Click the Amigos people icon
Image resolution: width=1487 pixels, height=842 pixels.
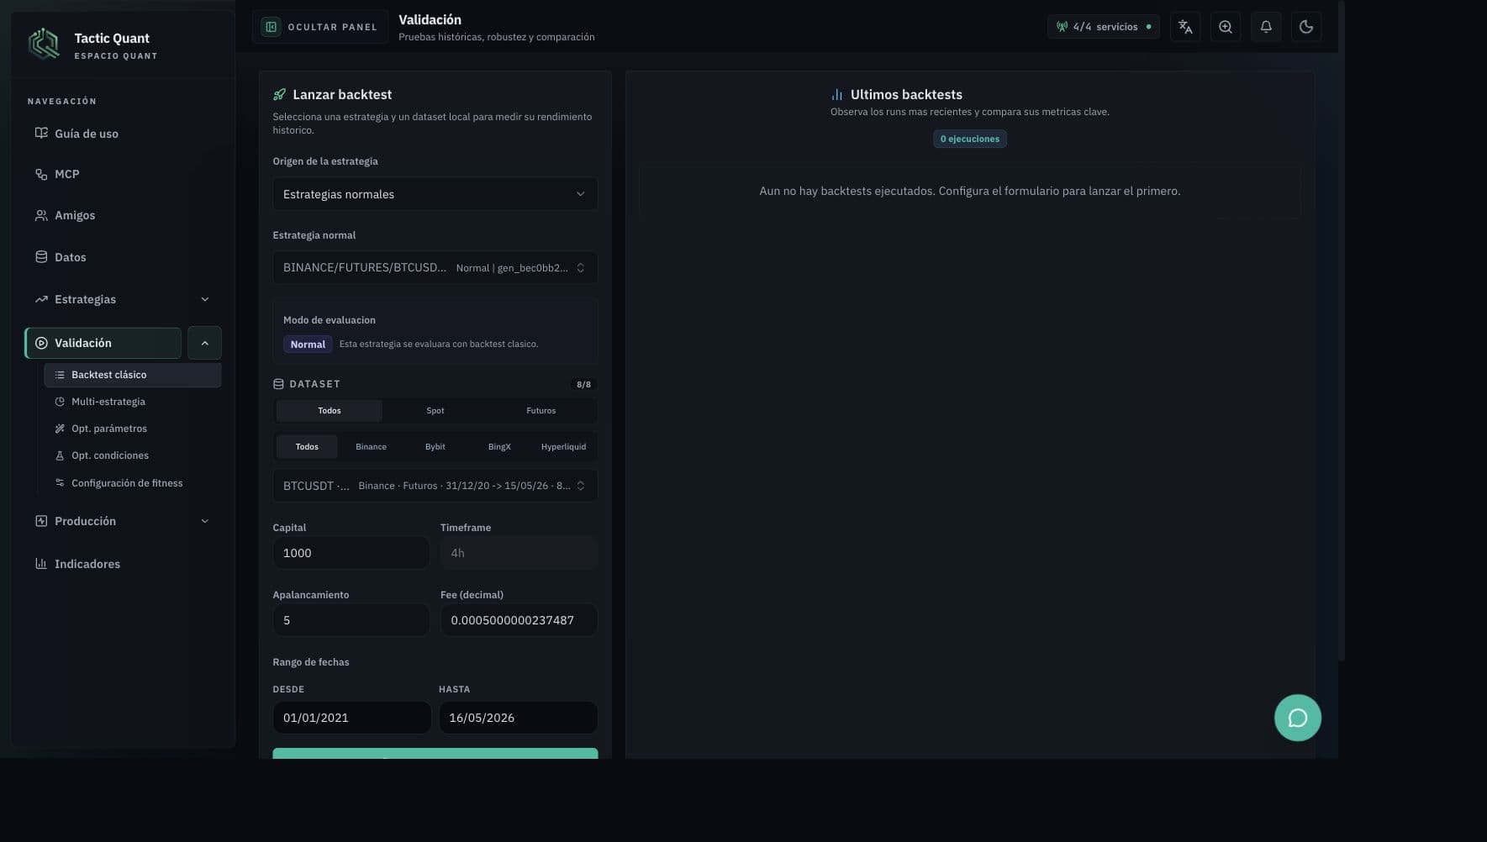coord(41,215)
